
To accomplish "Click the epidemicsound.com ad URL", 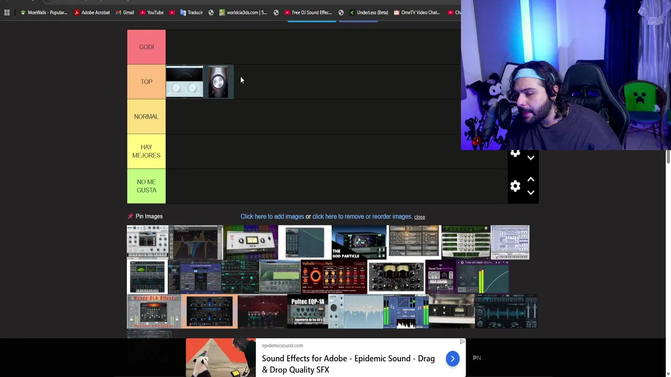I will coord(282,346).
